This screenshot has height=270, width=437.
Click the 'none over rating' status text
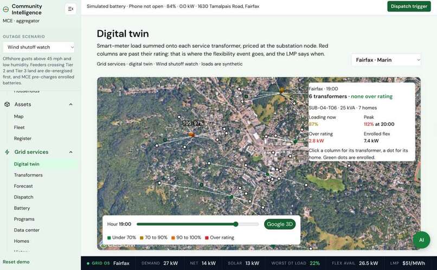(371, 97)
